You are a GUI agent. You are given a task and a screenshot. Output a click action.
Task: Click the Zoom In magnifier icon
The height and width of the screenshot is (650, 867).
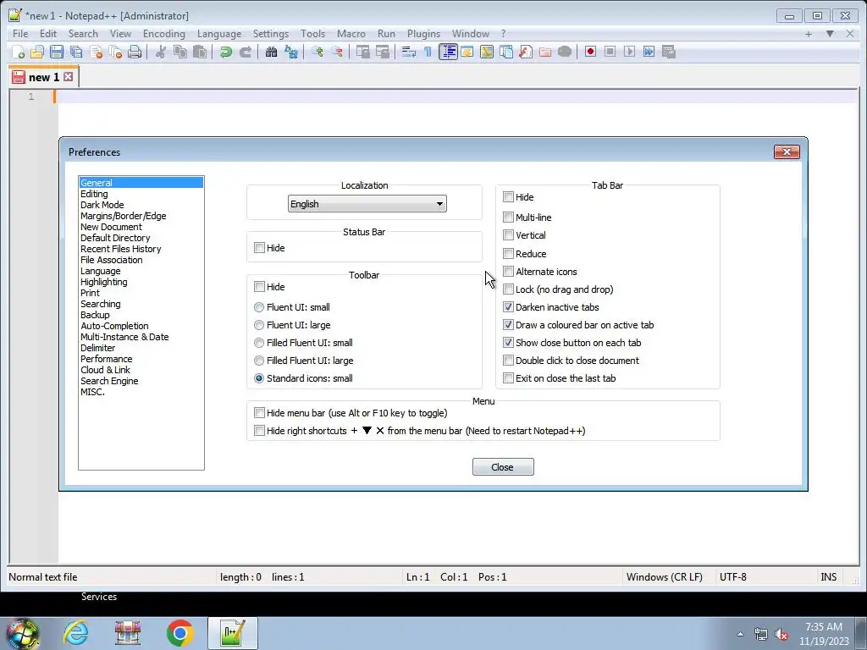pyautogui.click(x=318, y=52)
